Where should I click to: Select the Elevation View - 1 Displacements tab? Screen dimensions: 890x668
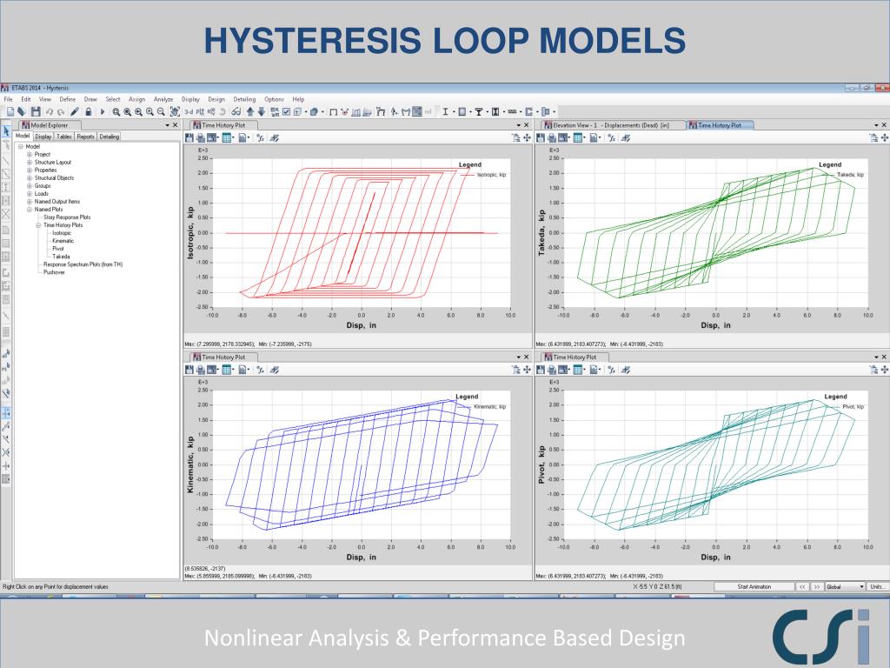612,125
